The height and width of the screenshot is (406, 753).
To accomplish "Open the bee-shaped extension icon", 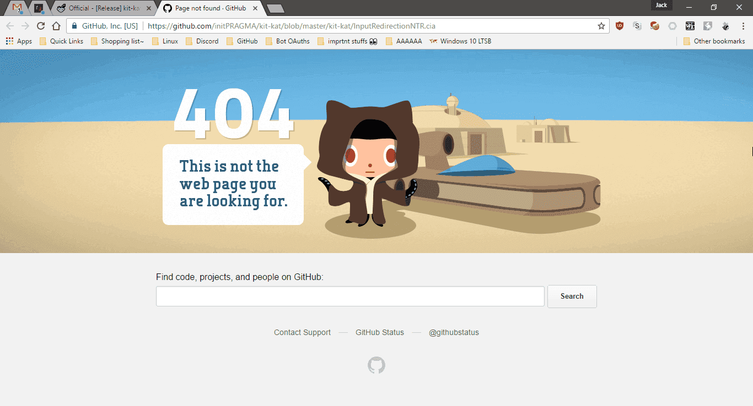I will (725, 26).
